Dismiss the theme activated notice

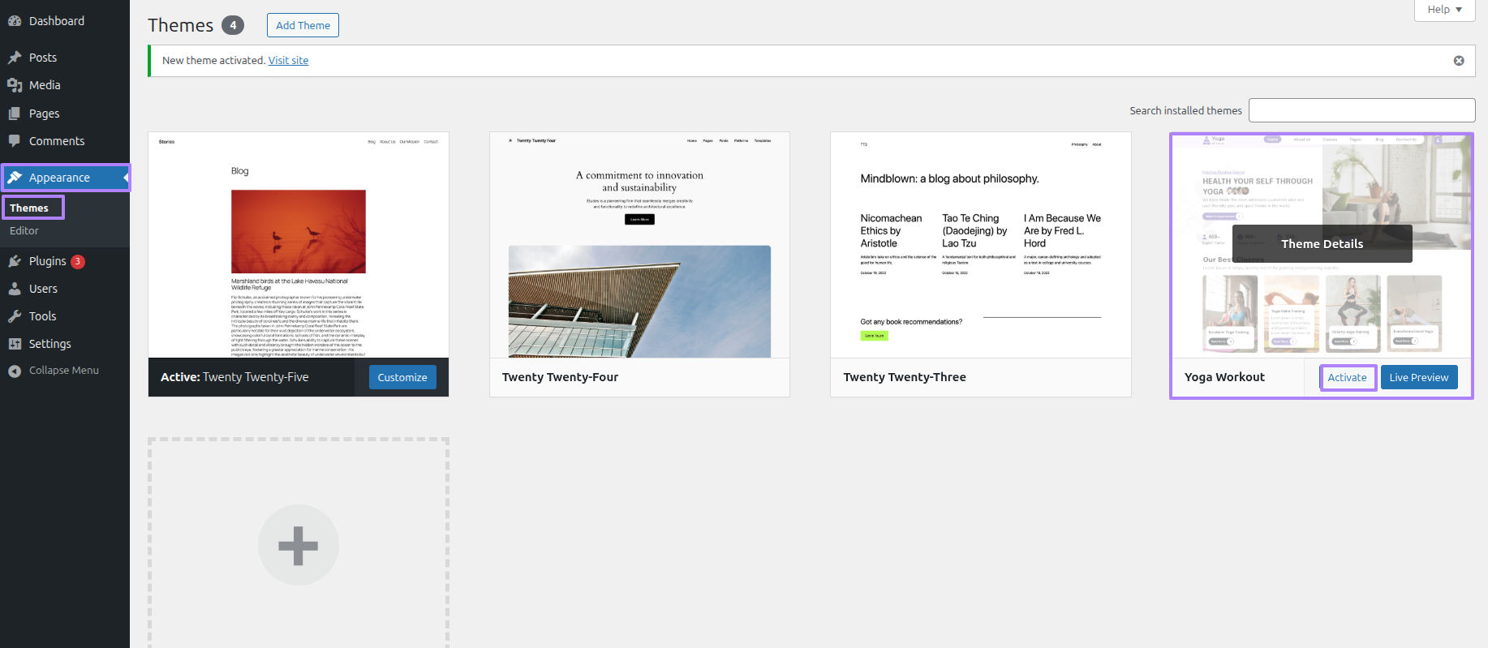[x=1459, y=61]
